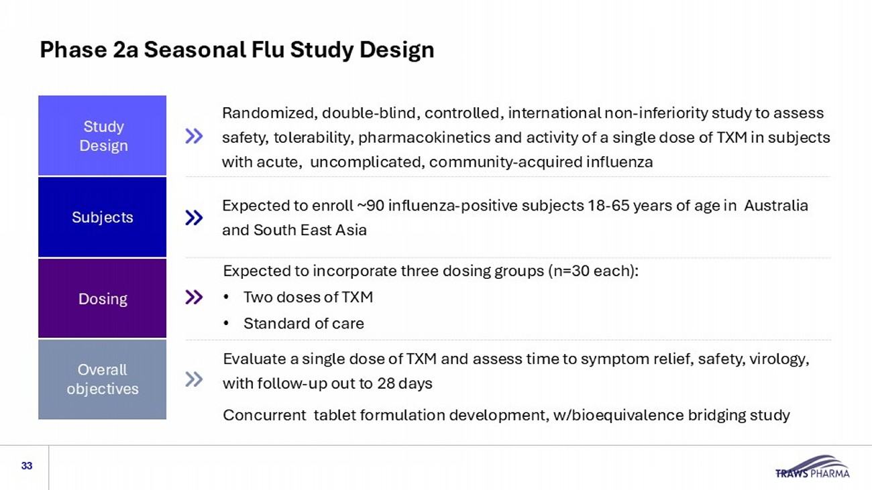Click the 'Expected to enroll ~90' subjects text

click(514, 206)
